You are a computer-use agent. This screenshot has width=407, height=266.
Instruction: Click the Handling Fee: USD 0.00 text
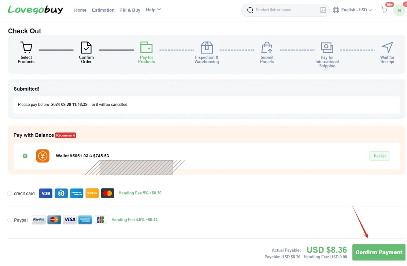325,257
